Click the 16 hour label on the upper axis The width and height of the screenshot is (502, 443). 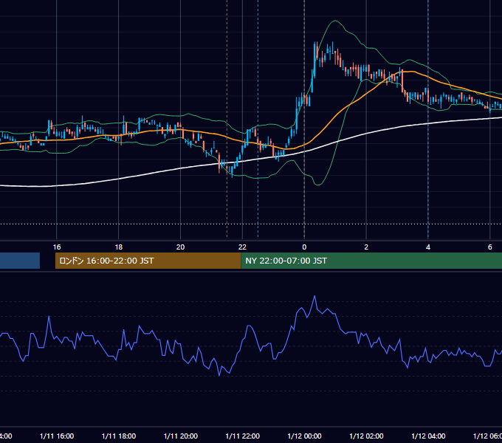[57, 247]
